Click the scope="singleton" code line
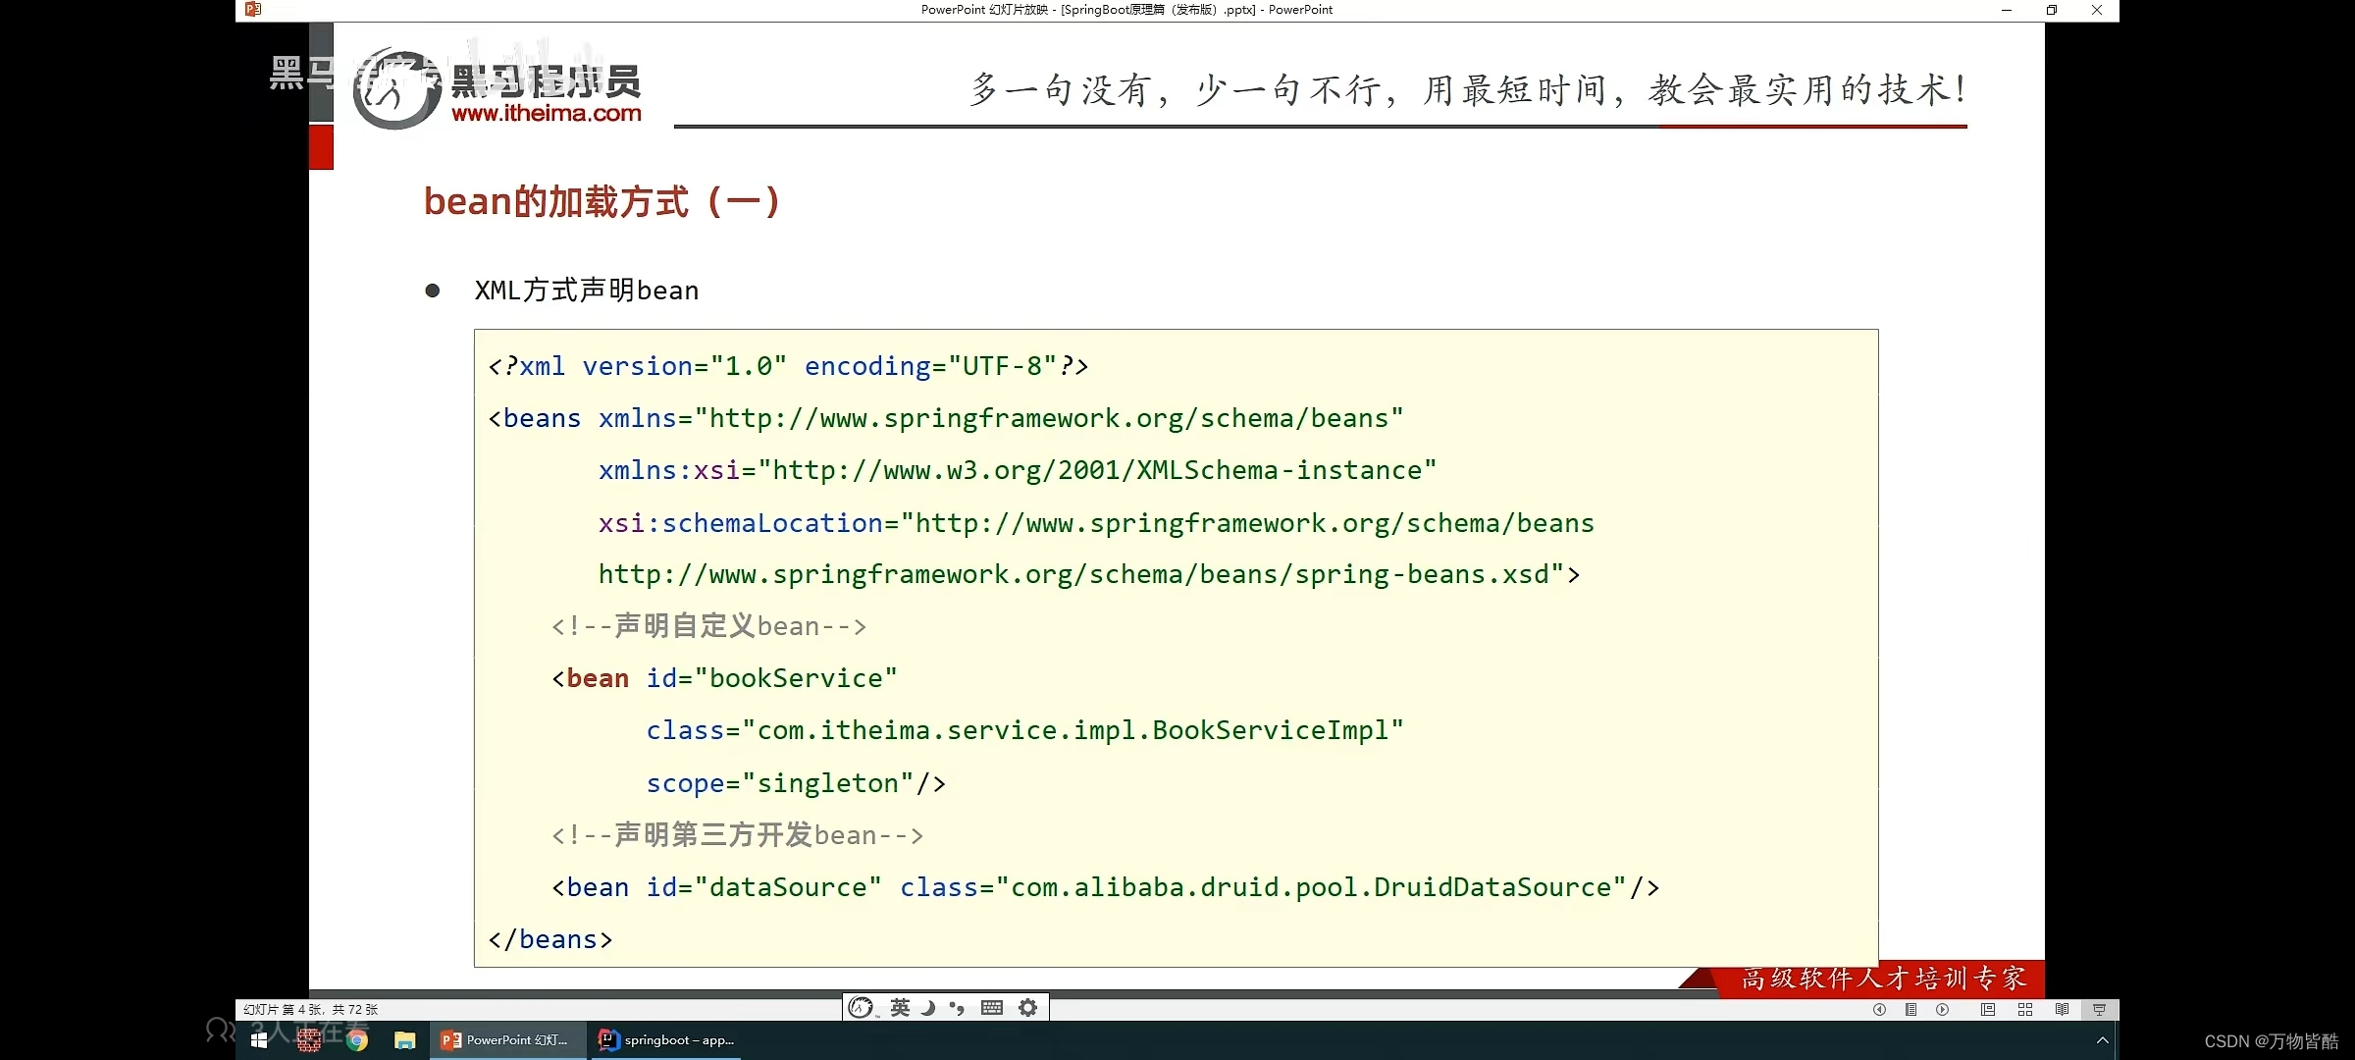 796,783
